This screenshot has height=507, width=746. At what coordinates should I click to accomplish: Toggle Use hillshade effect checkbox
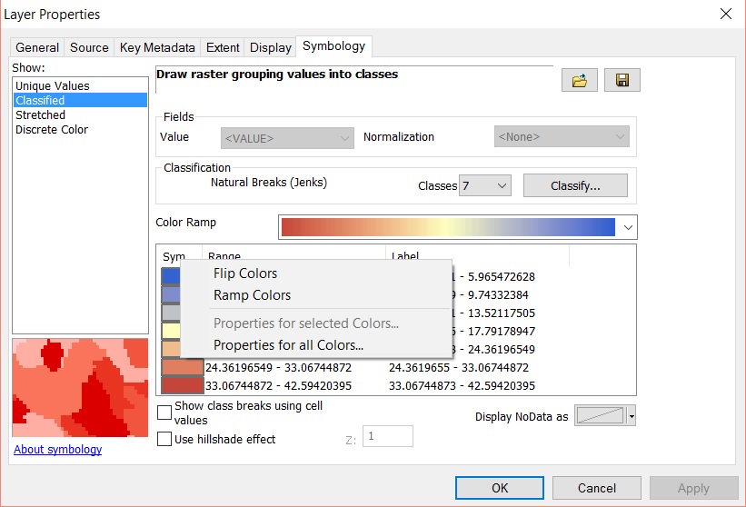coord(164,439)
